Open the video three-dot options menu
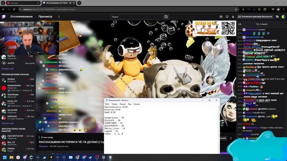The height and width of the screenshot is (161, 287). 231,138
